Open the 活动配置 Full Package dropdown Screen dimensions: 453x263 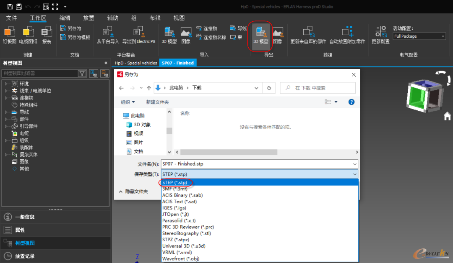(419, 36)
